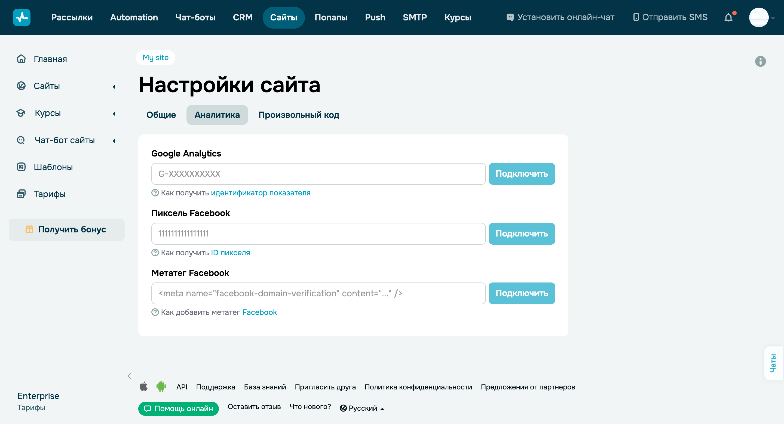The image size is (784, 424).
Task: Click the SendPulse logo icon
Action: click(x=22, y=17)
